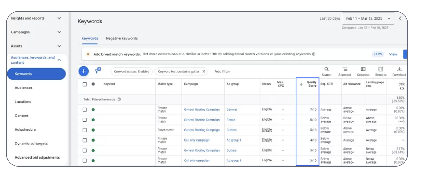This screenshot has width=431, height=175.
Task: Click the Search magnifier icon
Action: [326, 69]
